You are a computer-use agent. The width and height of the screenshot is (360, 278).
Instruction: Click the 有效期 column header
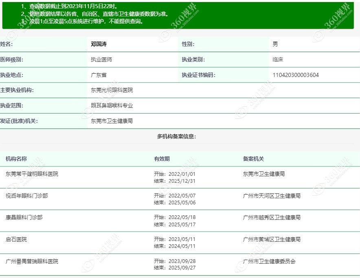[x=162, y=159]
